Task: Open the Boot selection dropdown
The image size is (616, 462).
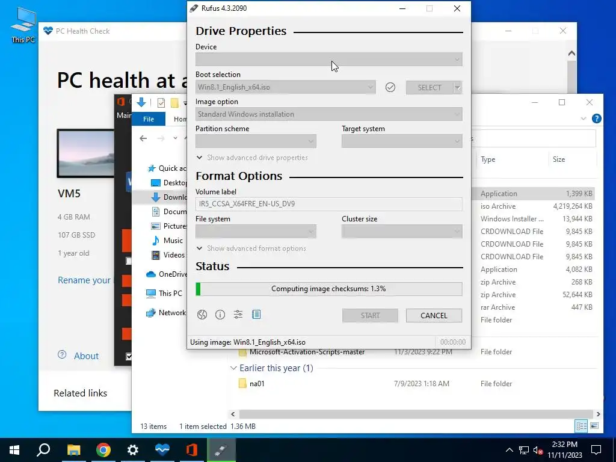Action: [285, 87]
